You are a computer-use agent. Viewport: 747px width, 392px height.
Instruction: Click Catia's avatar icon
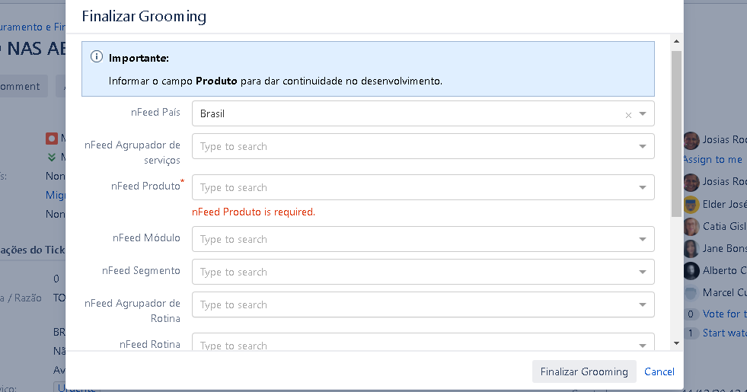coord(691,226)
